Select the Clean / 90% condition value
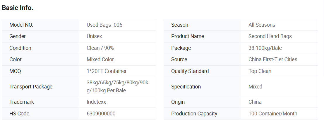The width and height of the screenshot is (324, 128). tap(100, 48)
